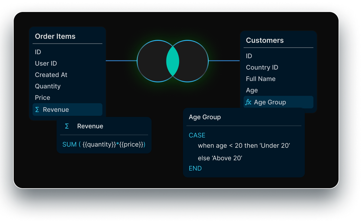Open the Age Group calculated field row
Screen dimensions: 362x223
coord(278,102)
